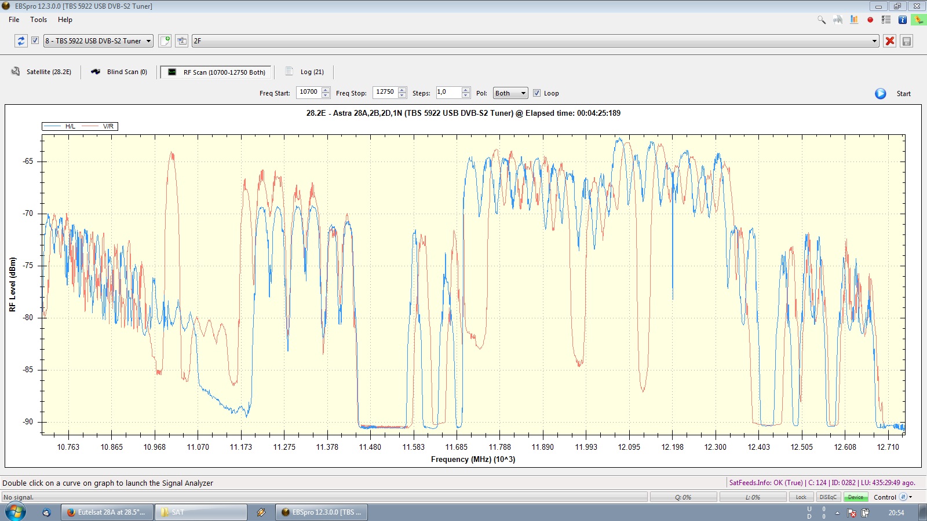Select the RF Scan (10700-12750 Both) tab

click(217, 72)
